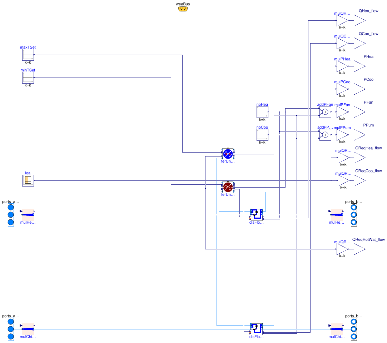Select the upper ports_b fluid port group
This screenshot has height=343, width=387.
(354, 215)
